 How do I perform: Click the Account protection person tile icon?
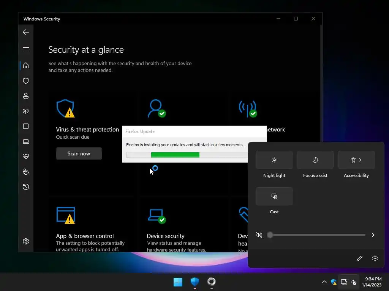pos(157,108)
